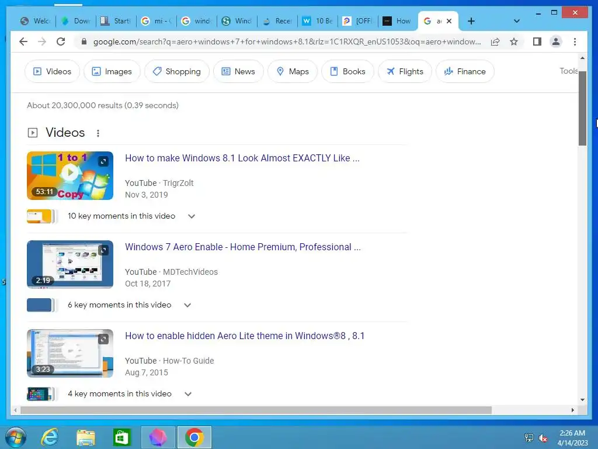The width and height of the screenshot is (598, 449).
Task: Close the active Google search tab
Action: pyautogui.click(x=449, y=21)
